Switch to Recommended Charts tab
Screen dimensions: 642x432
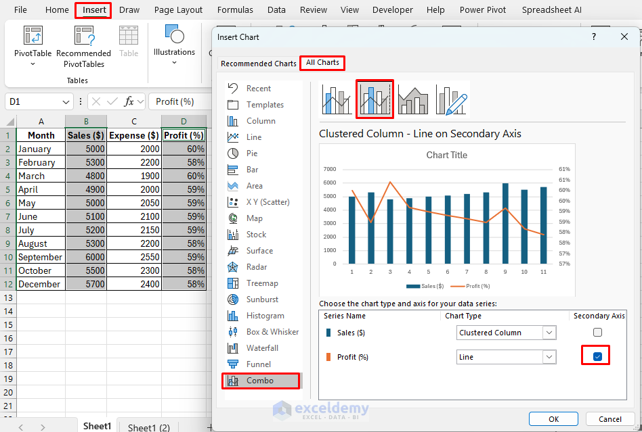click(258, 64)
